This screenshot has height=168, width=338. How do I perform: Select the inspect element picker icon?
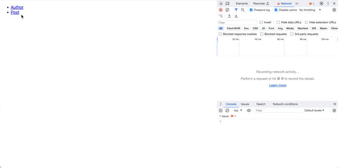[221, 3]
